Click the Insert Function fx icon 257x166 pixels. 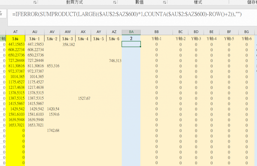pos(1,13)
